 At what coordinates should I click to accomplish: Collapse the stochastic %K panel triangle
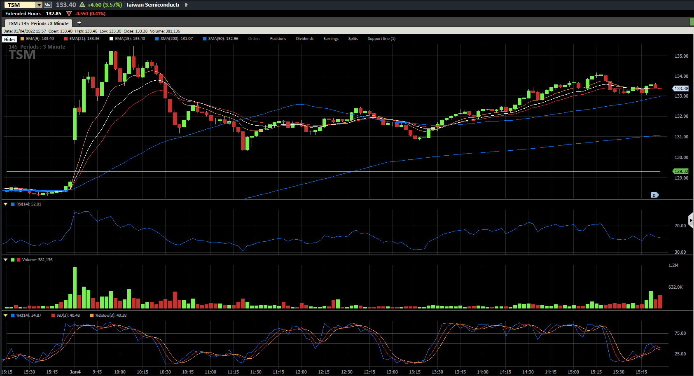pos(6,315)
